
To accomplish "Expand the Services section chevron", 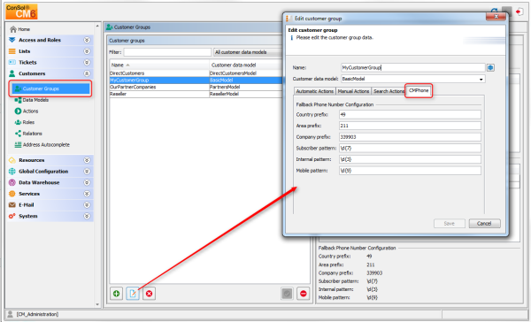I will pyautogui.click(x=87, y=194).
